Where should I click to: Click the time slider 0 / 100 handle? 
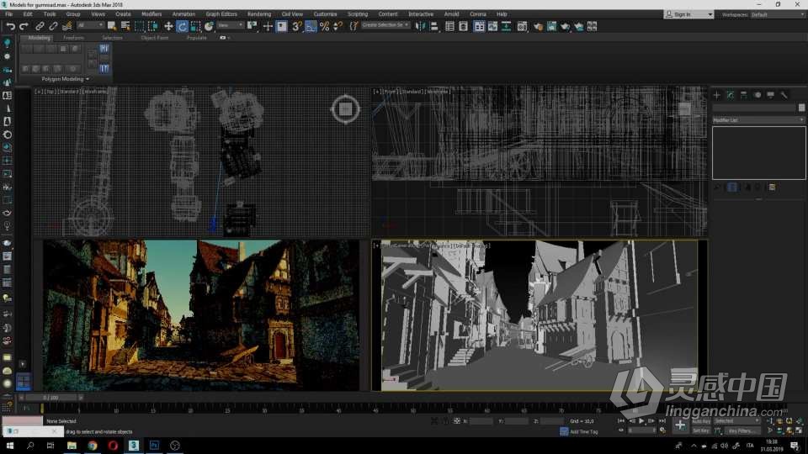pos(51,398)
